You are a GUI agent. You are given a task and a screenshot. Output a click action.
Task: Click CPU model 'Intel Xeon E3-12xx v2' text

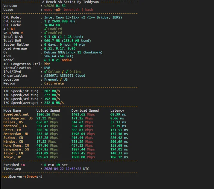click(x=65, y=17)
